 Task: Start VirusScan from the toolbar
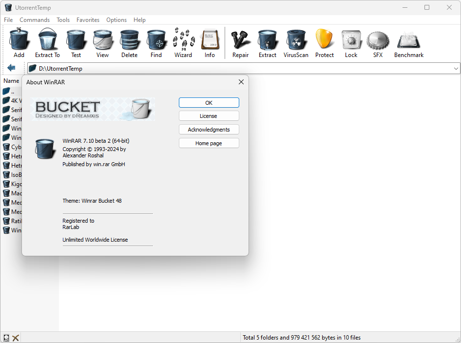coord(296,39)
